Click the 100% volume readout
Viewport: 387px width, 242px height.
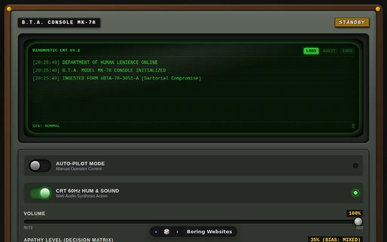coord(354,213)
